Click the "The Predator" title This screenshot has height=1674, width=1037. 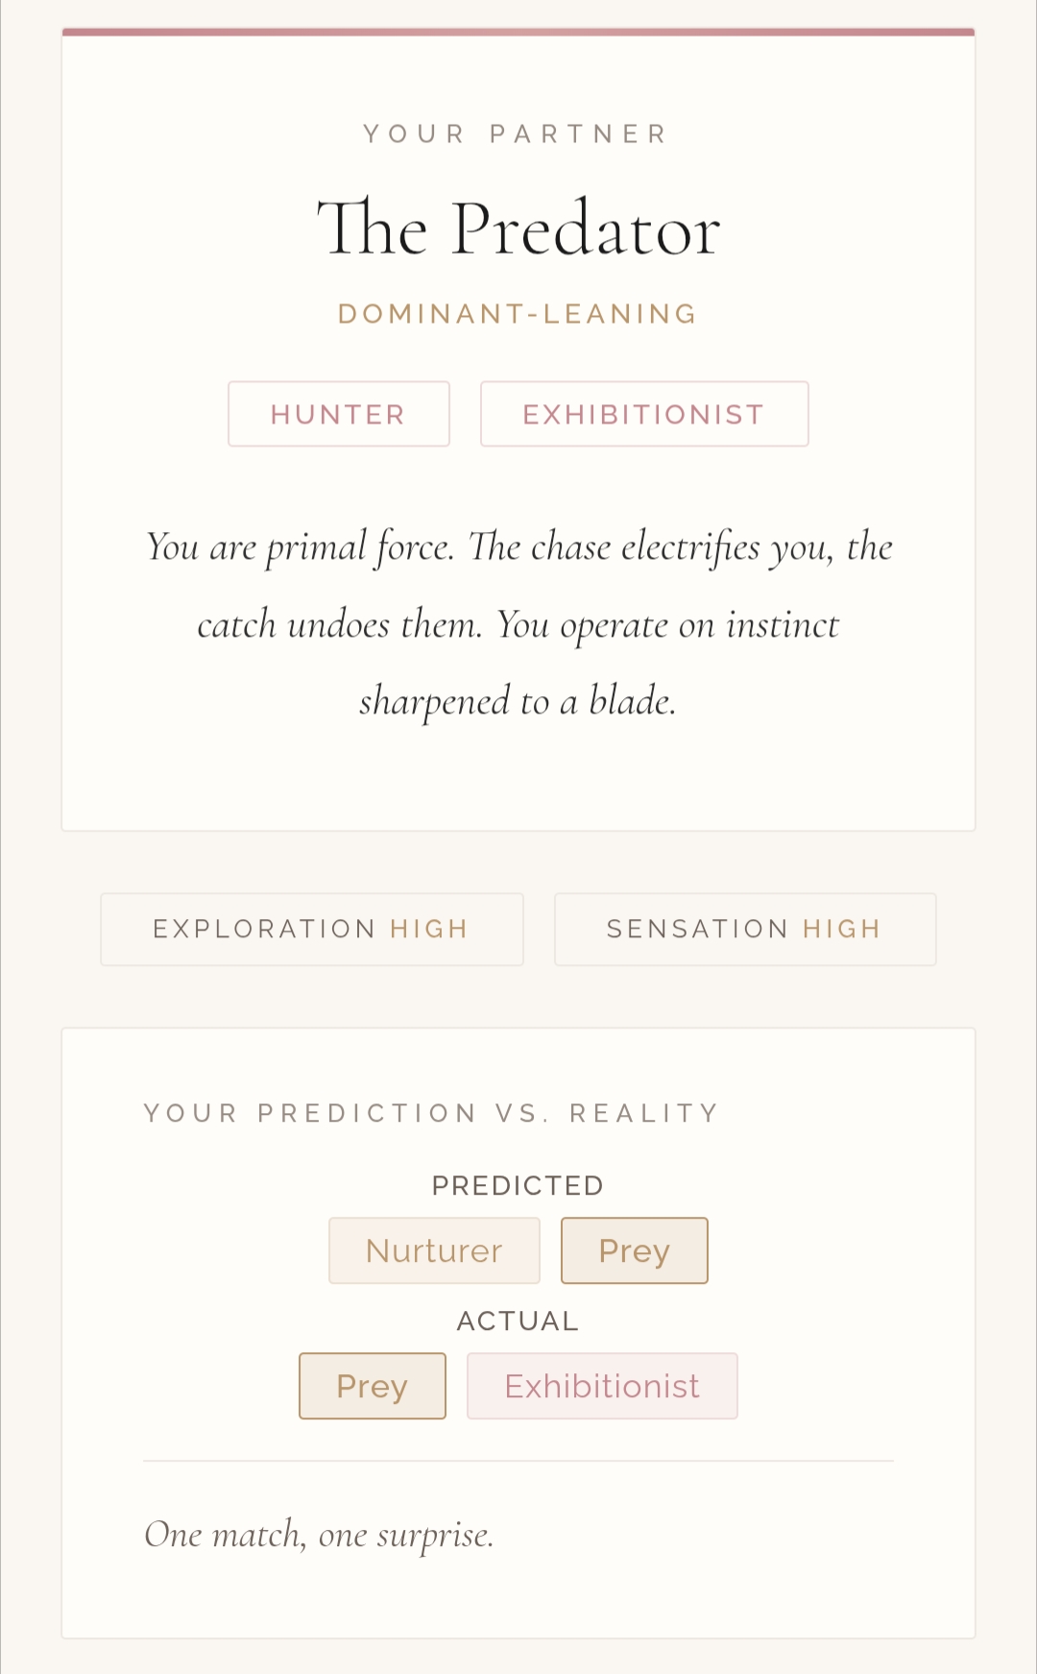coord(518,229)
